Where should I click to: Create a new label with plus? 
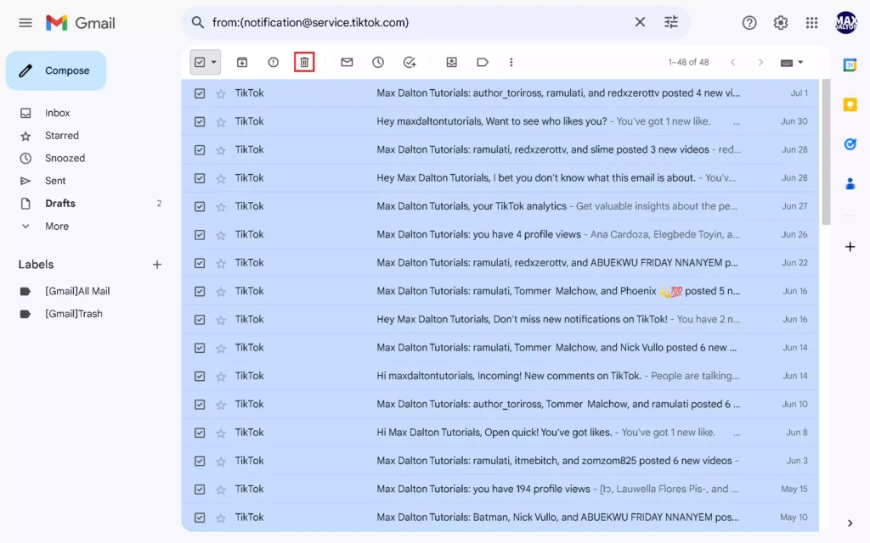point(157,265)
